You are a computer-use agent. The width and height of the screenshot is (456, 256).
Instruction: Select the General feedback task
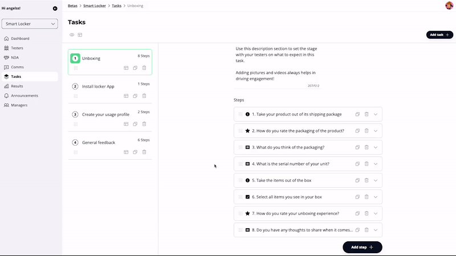click(x=110, y=146)
